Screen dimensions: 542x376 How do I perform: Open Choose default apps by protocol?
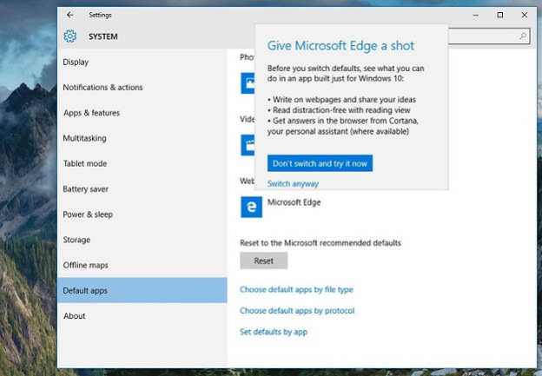tap(297, 311)
